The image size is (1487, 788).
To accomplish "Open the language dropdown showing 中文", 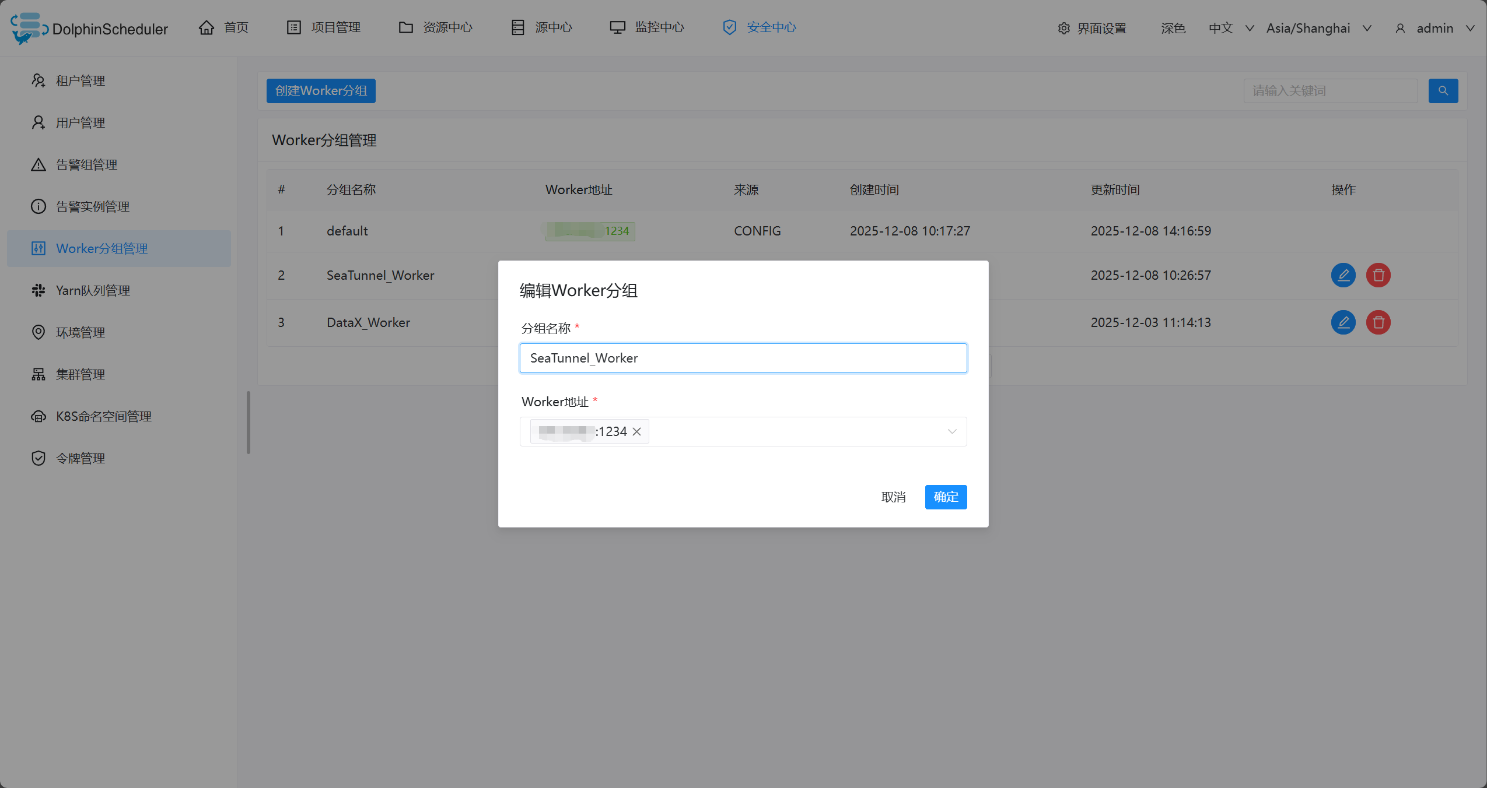I will click(1230, 29).
